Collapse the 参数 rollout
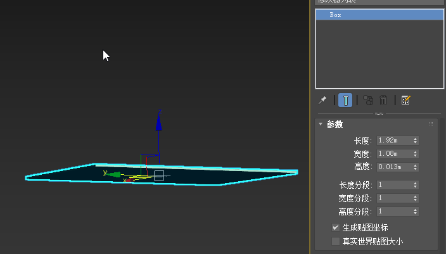Screen dimensions: 446x254 pyautogui.click(x=321, y=124)
